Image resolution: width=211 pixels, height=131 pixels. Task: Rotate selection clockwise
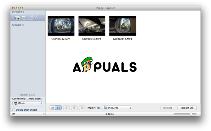point(74,108)
